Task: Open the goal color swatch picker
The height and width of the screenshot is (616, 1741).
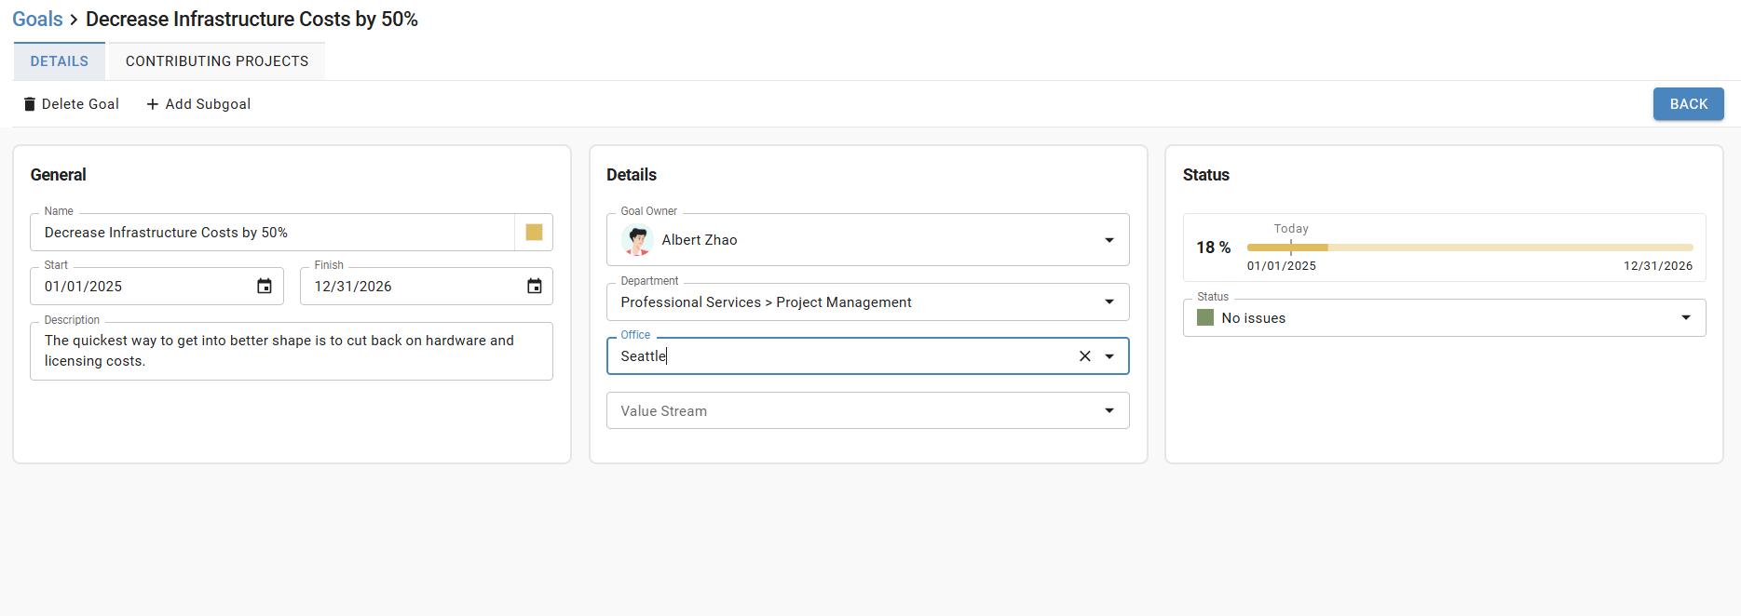Action: (x=534, y=233)
